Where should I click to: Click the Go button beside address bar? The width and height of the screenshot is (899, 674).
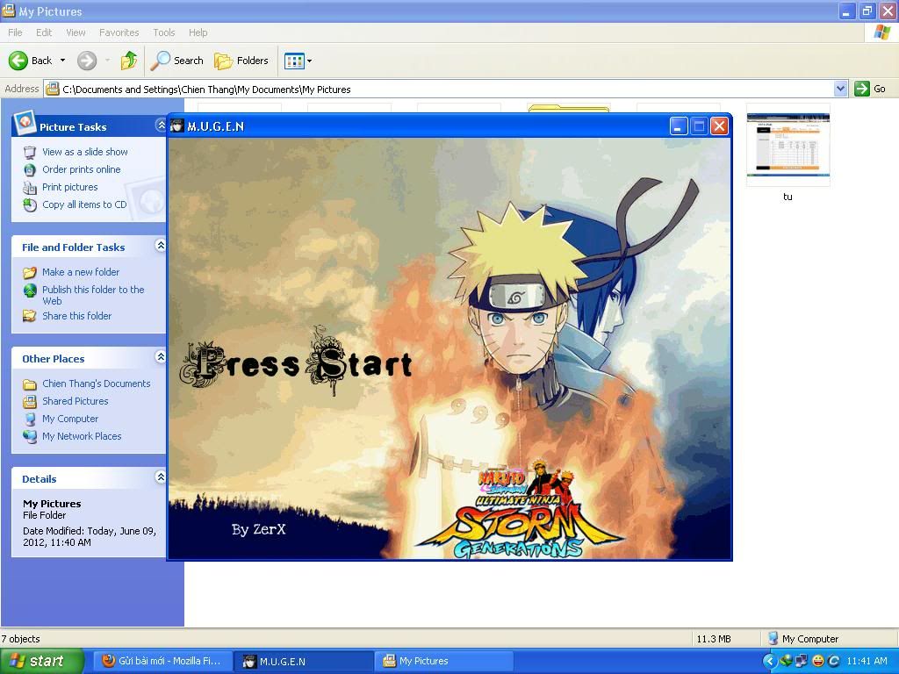tap(870, 89)
